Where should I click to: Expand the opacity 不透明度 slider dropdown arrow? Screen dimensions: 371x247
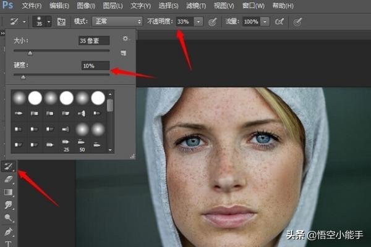coord(198,22)
